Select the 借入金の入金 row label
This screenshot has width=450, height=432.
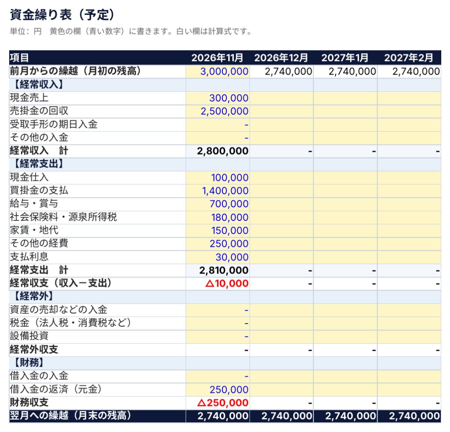pos(39,376)
